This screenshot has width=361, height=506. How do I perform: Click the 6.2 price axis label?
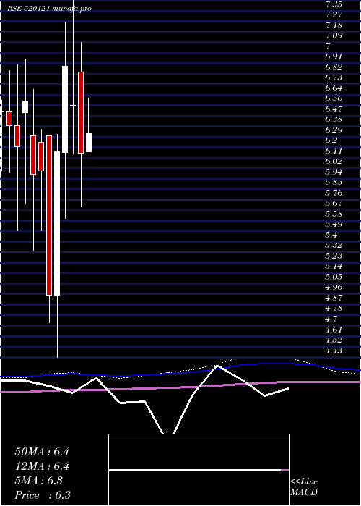[x=331, y=140]
